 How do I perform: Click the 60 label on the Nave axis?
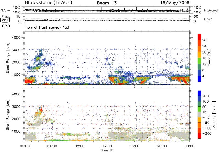[x=196, y=16]
